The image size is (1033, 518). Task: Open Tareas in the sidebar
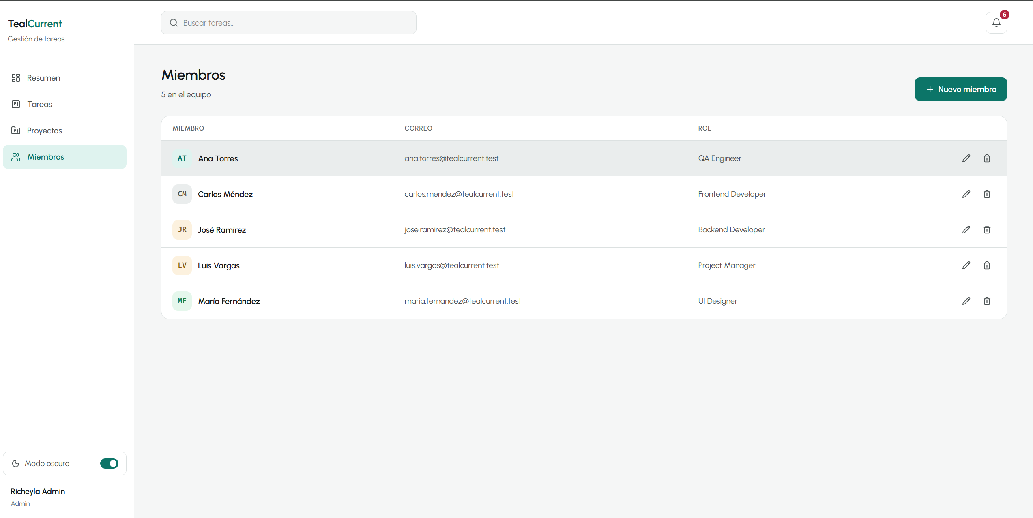[x=64, y=104]
